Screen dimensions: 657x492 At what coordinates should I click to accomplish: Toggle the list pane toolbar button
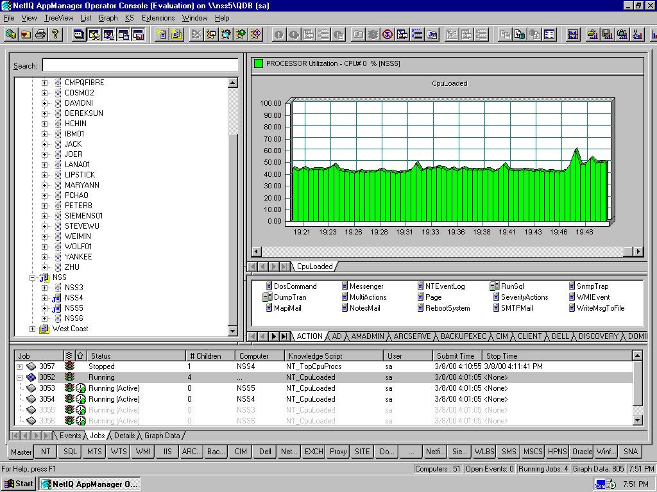click(124, 35)
